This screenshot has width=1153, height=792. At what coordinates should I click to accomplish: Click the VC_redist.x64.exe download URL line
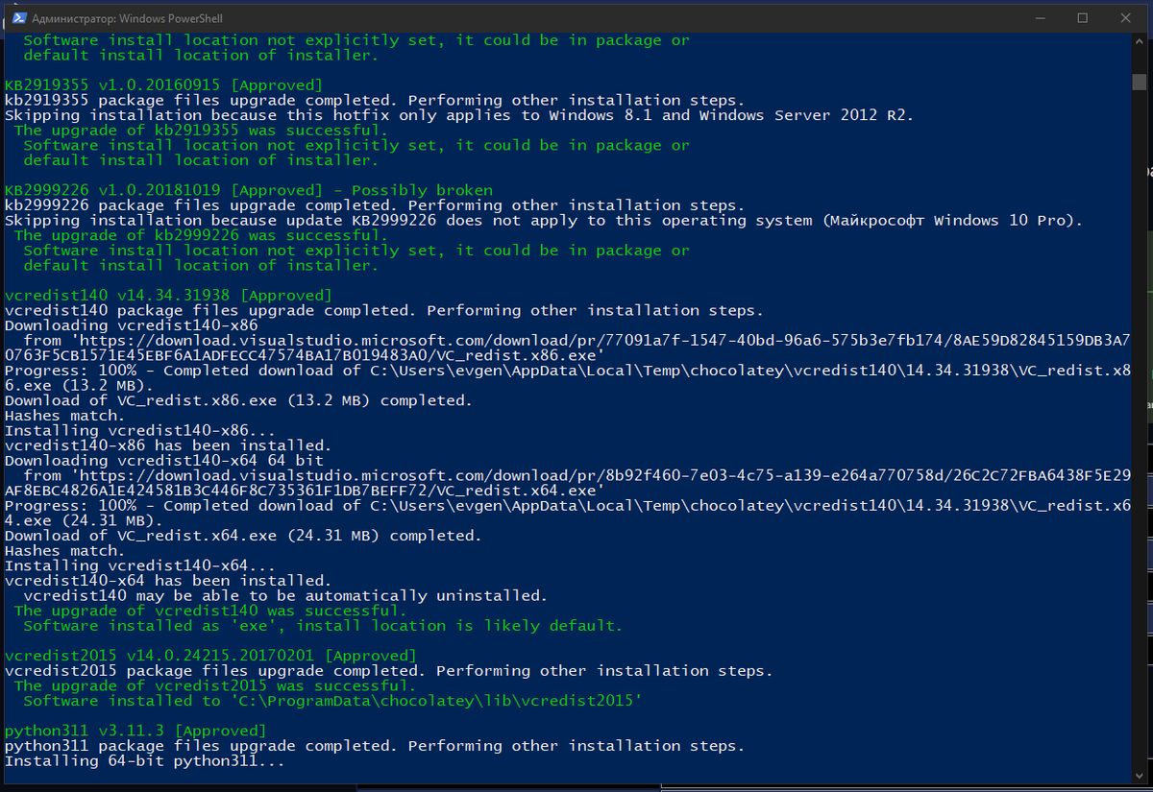(x=568, y=483)
